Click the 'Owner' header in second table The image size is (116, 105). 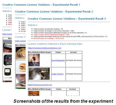tap(59, 89)
